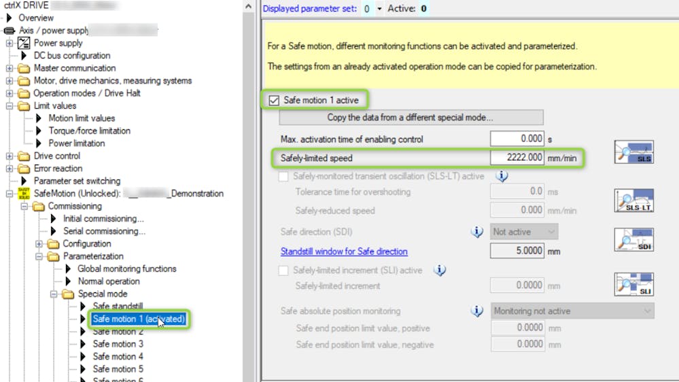Click the Parameterization folder icon
This screenshot has width=679, height=382.
pyautogui.click(x=53, y=257)
